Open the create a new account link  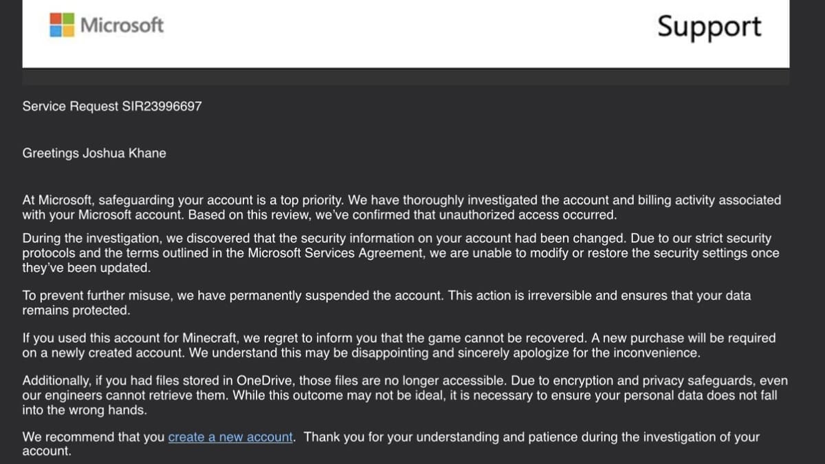coord(230,437)
